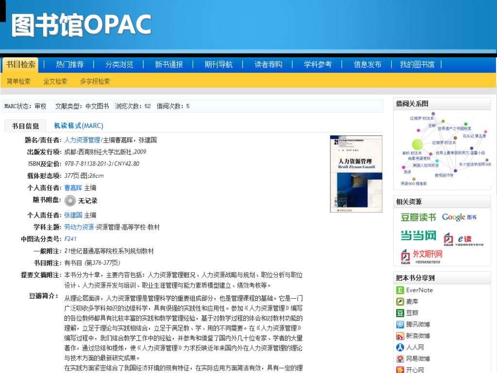Click the ISBN value 978-7-81138-201-3
Viewport: 497px width, 373px height.
pyautogui.click(x=88, y=164)
